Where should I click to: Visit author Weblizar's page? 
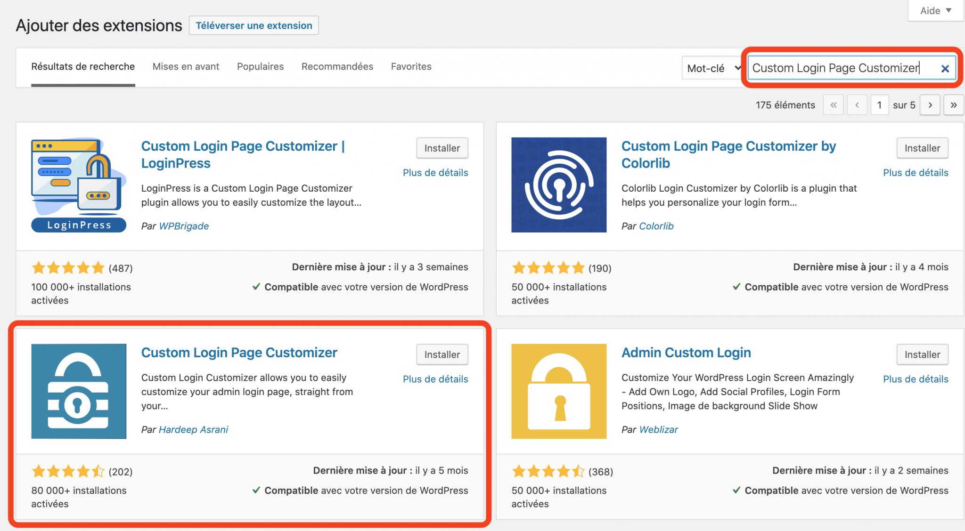(659, 429)
